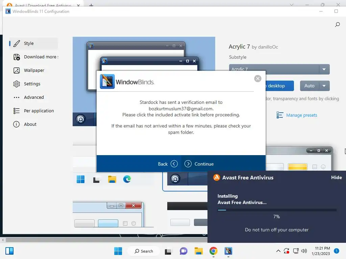Click the Auto button
This screenshot has height=259, width=346.
coord(310,86)
